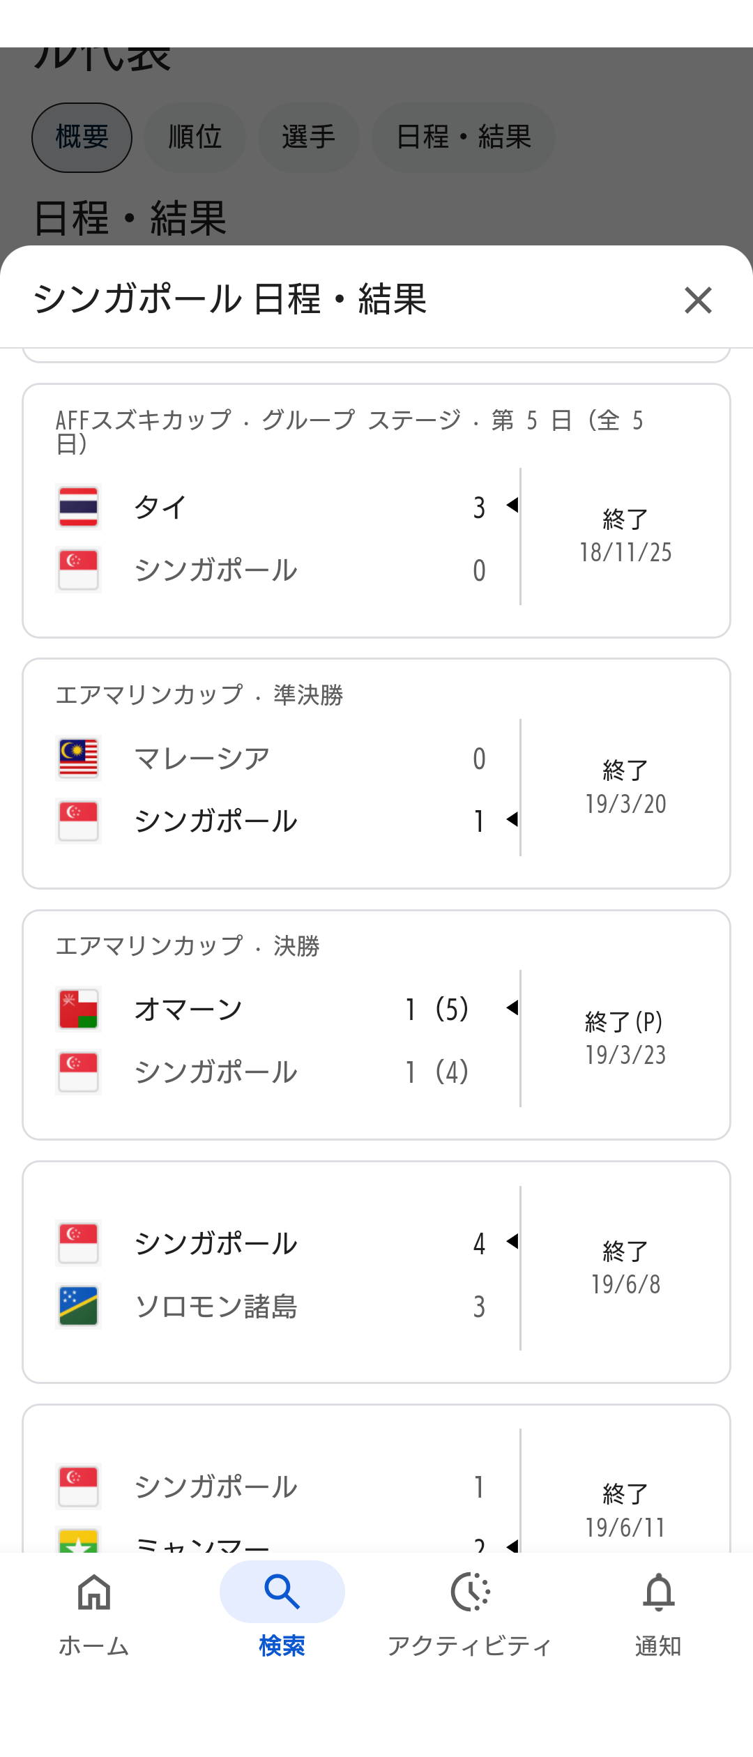Tap the マレーシア team name
The height and width of the screenshot is (1757, 753).
coord(202,758)
